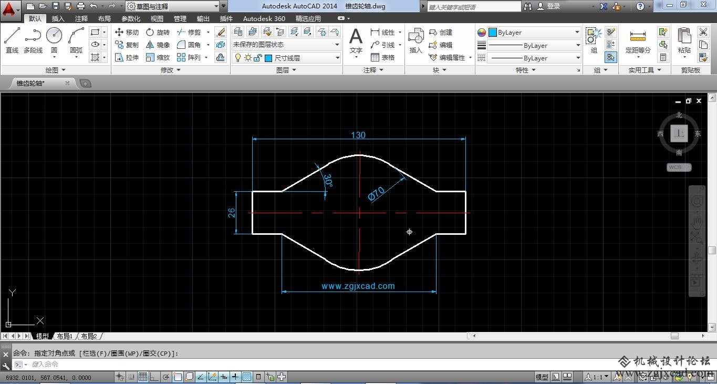The image size is (717, 384).
Task: Click the 缩放 (Scale) tool
Action: (x=158, y=57)
